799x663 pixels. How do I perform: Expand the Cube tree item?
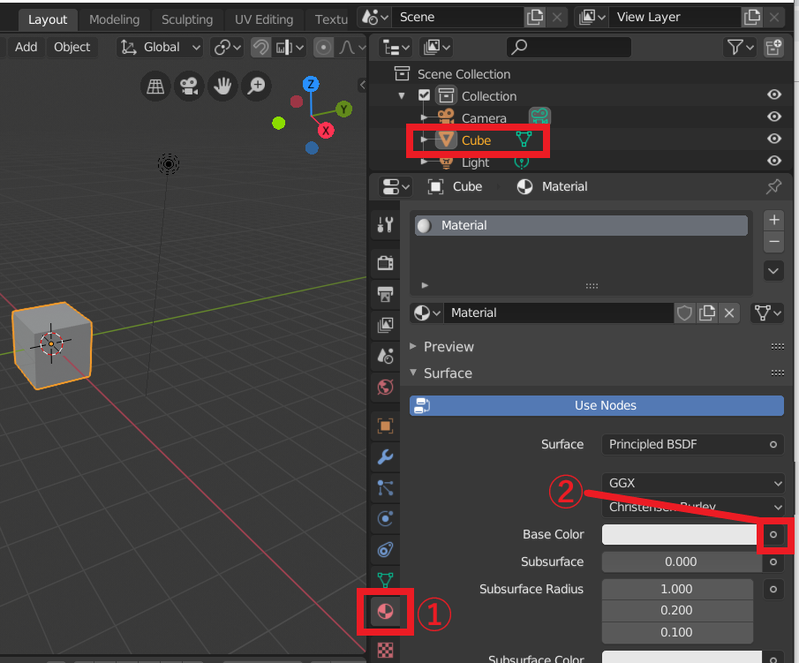pos(424,139)
